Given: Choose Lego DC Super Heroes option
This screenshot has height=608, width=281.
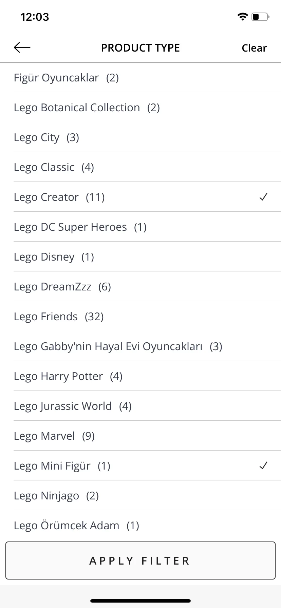Looking at the screenshot, I should 147,227.
